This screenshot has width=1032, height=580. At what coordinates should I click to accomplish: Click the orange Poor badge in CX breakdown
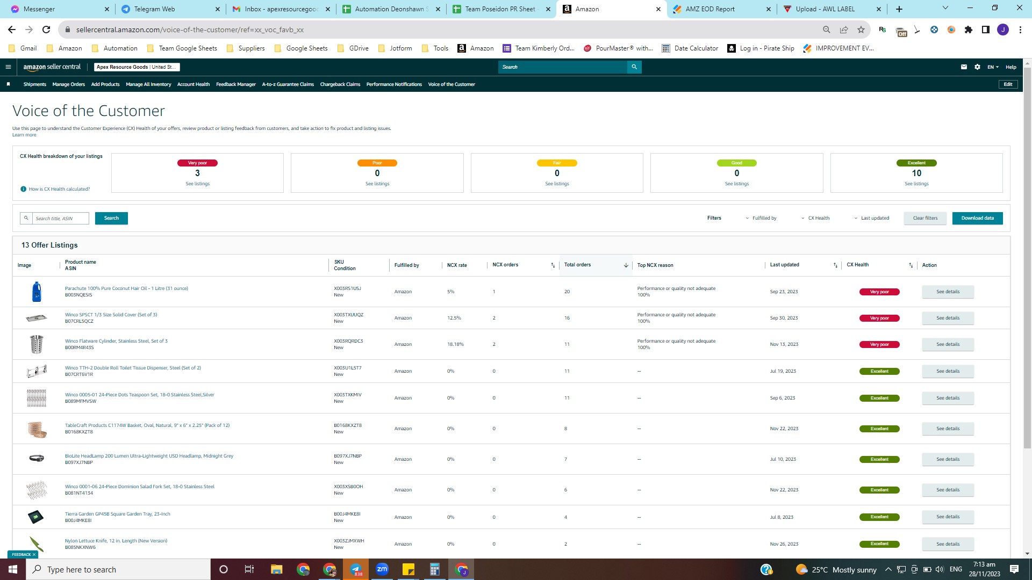(x=377, y=163)
